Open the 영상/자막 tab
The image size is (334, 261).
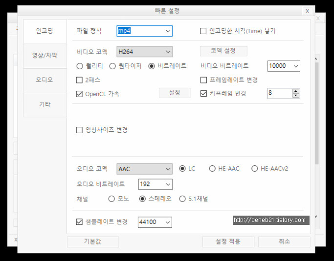tap(45, 56)
